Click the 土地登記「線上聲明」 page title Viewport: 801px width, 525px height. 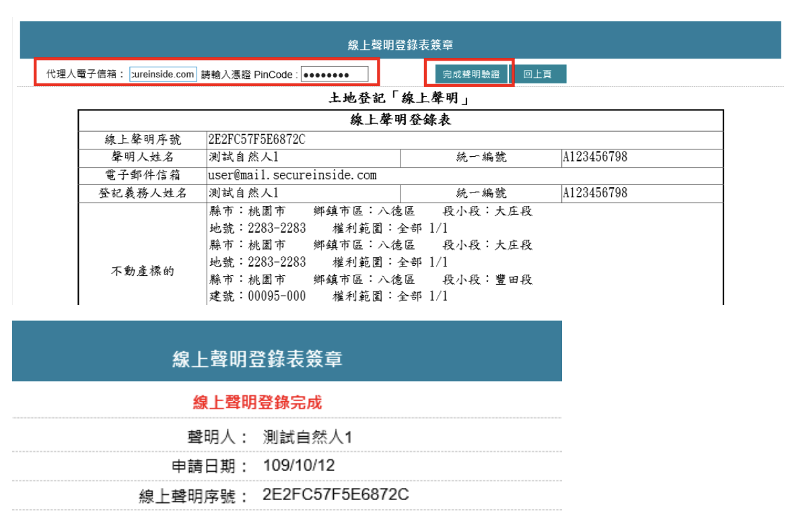click(400, 99)
